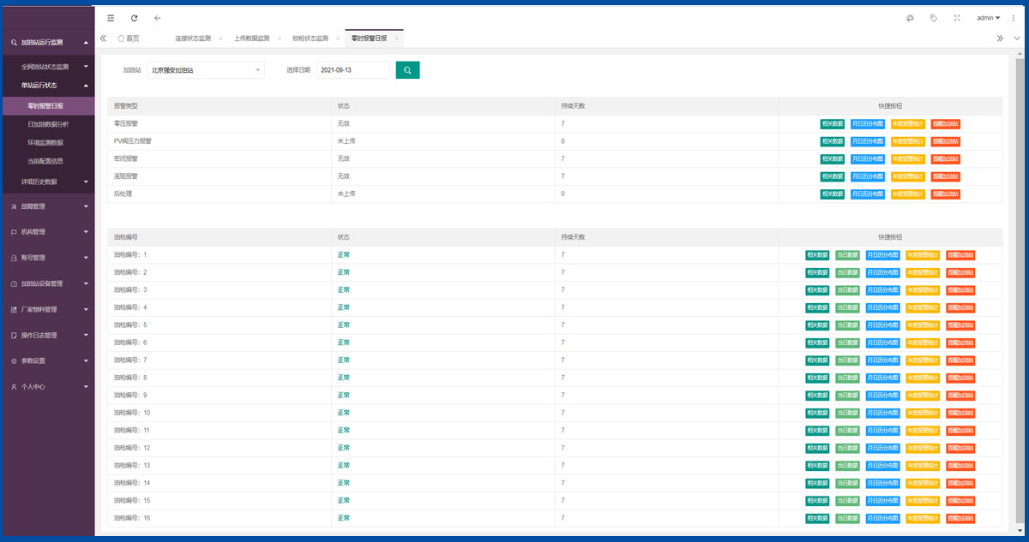Open the tab options chevron dropdown
The image size is (1029, 542).
(1017, 38)
